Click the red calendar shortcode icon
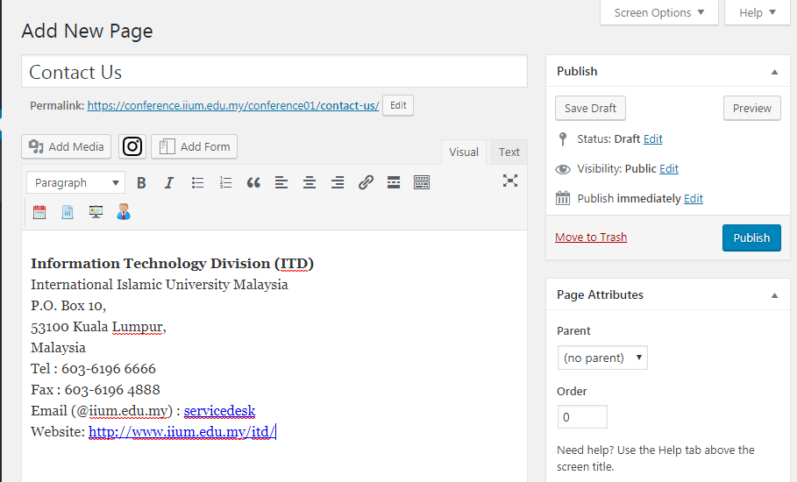Screen dimensions: 797x482 pos(39,212)
